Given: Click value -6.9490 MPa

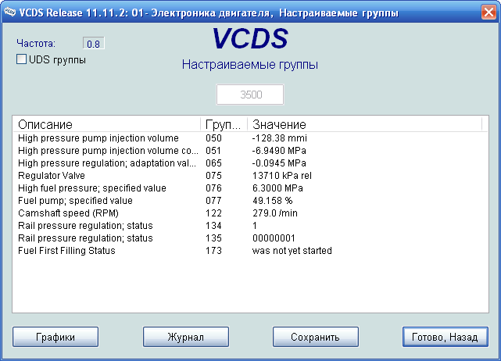Looking at the screenshot, I should (279, 151).
